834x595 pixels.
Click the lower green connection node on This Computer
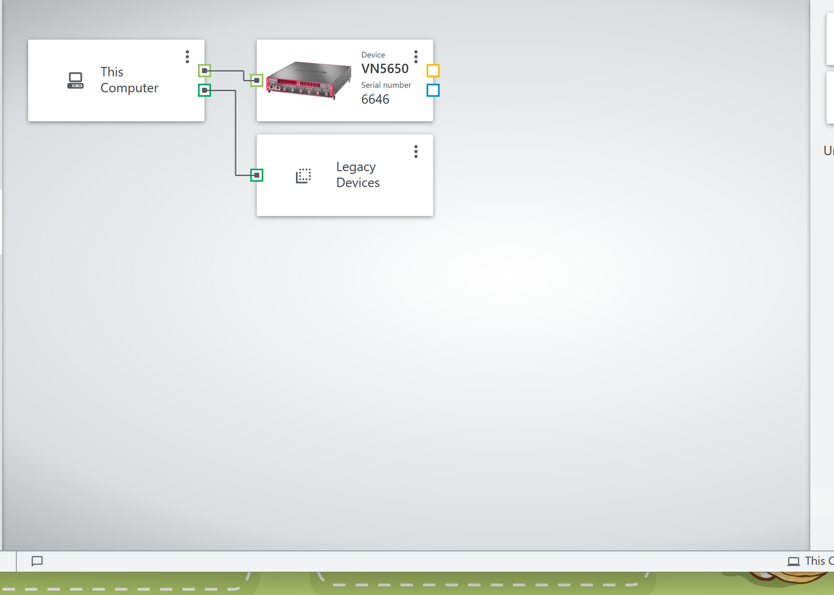coord(204,90)
